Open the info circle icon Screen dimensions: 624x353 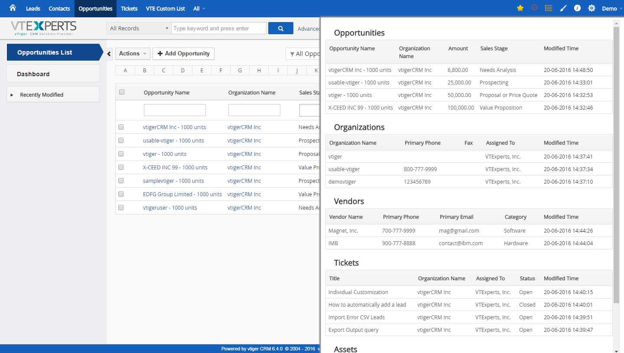577,8
